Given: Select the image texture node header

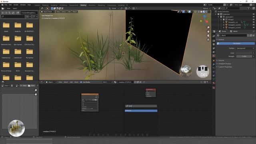Looking at the screenshot, I should click(90, 94).
